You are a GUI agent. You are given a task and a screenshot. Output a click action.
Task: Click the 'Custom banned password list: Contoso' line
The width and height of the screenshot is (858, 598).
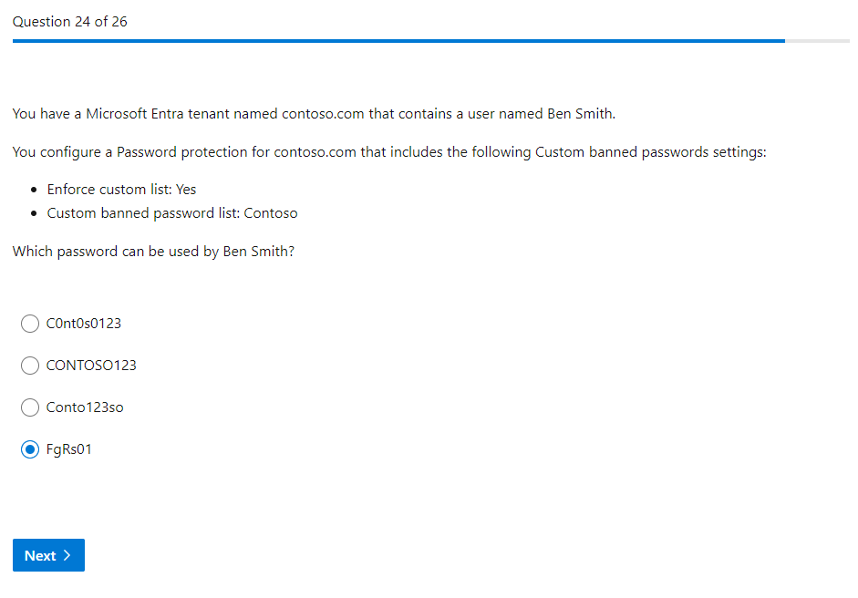[172, 213]
